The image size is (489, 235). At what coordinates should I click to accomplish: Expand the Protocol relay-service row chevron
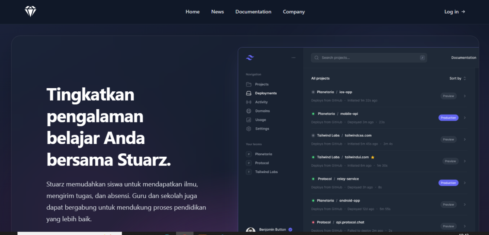click(465, 183)
